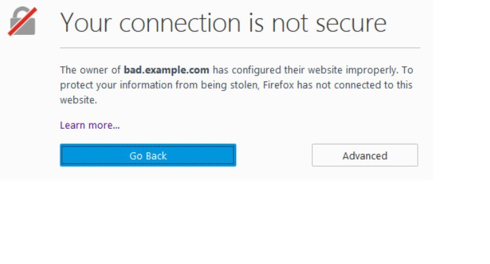Click the word "not" in the heading
This screenshot has width=490, height=264.
[289, 24]
